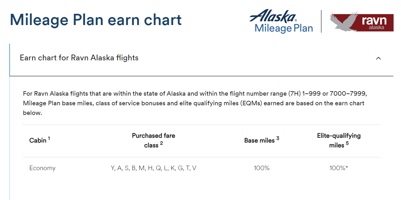Open footnote 1 next to Cabin
This screenshot has height=200, width=401.
(49, 137)
